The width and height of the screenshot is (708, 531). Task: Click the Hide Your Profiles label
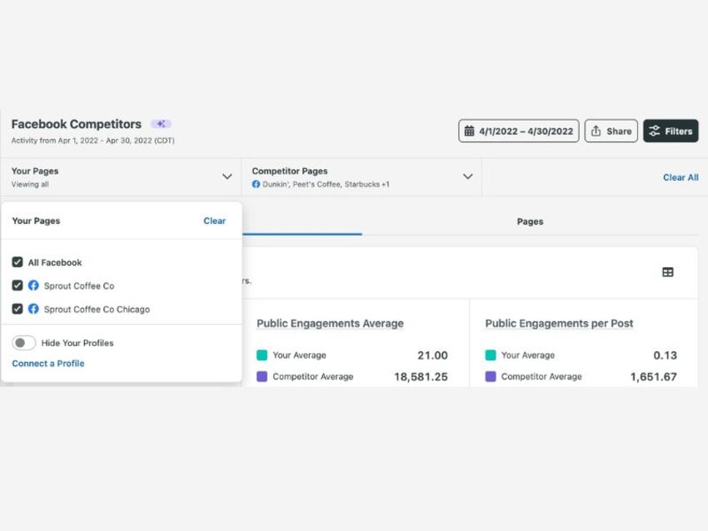click(77, 343)
